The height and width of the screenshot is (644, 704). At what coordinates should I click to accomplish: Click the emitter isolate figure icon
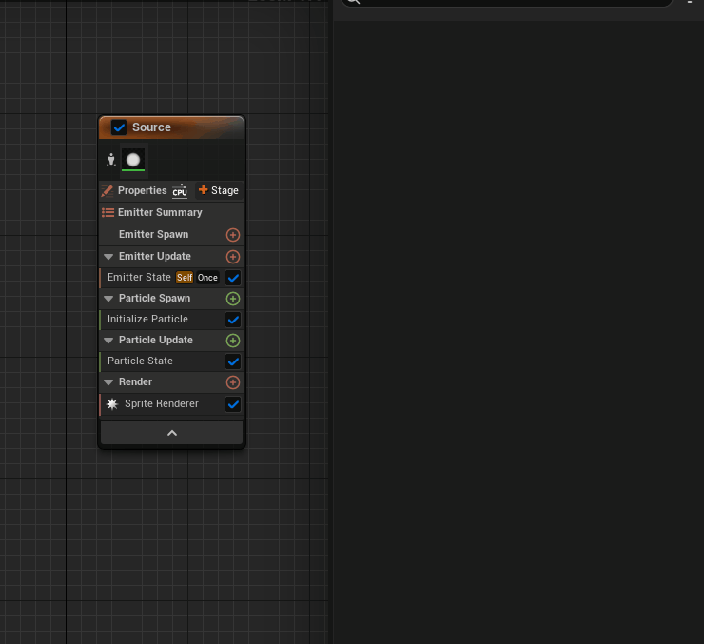pyautogui.click(x=110, y=160)
